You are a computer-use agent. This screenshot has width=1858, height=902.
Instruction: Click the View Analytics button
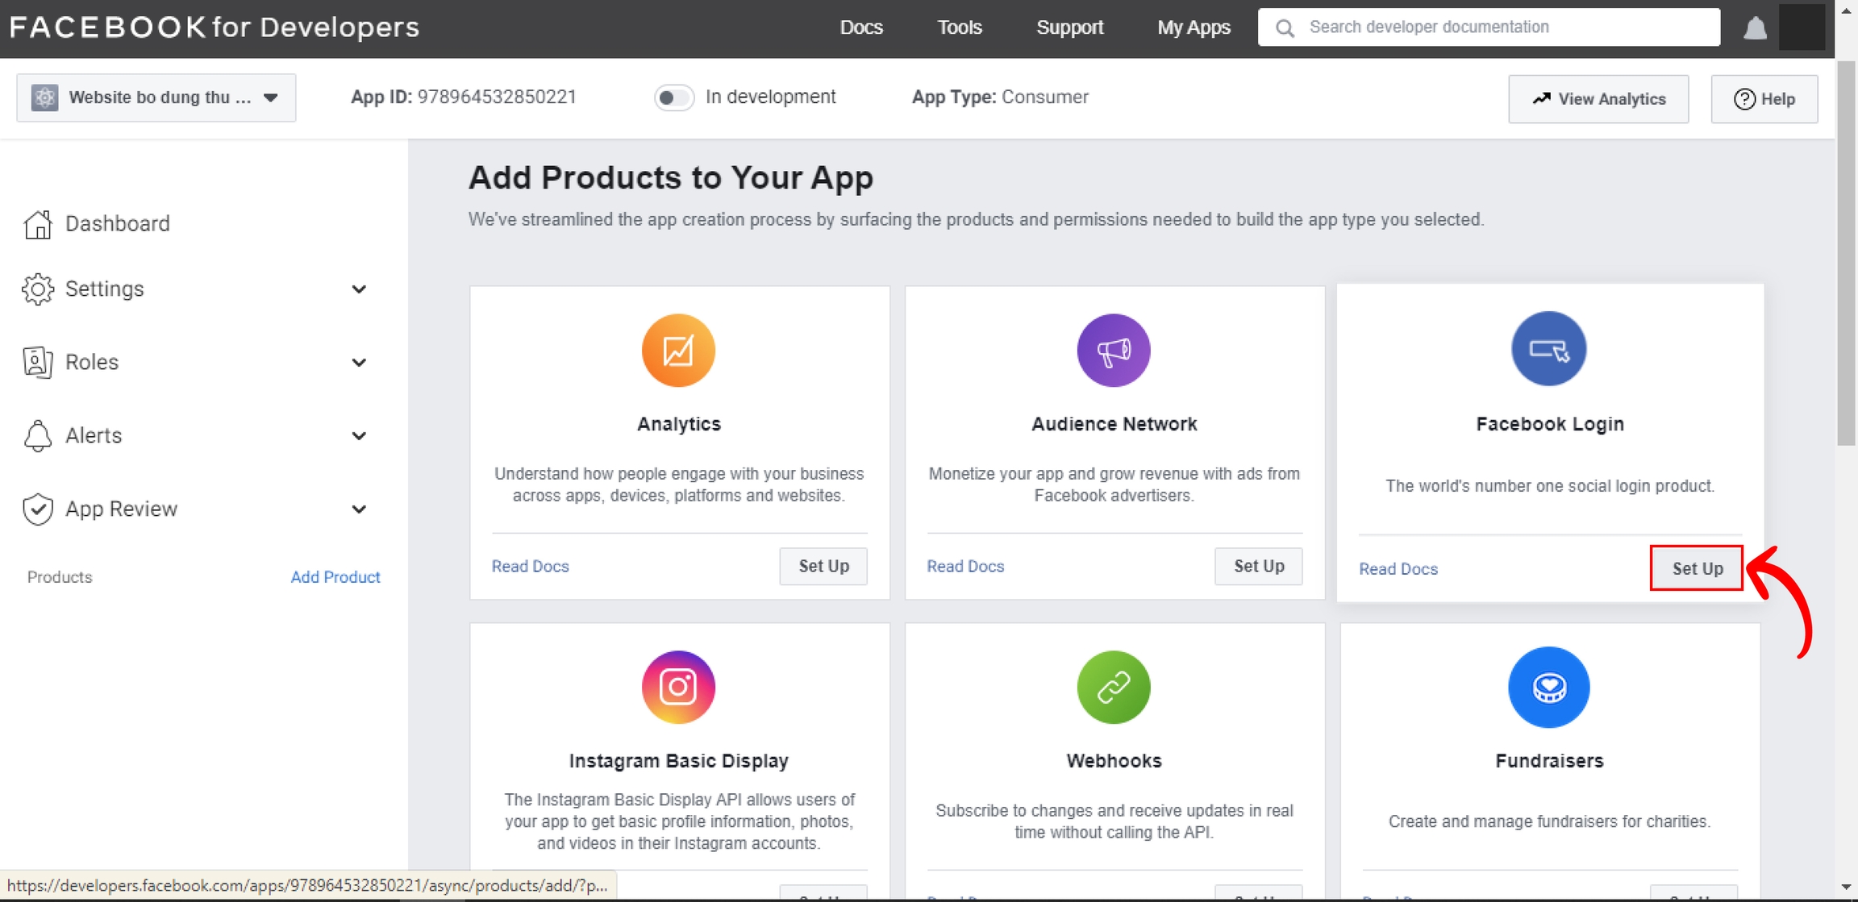click(1598, 99)
